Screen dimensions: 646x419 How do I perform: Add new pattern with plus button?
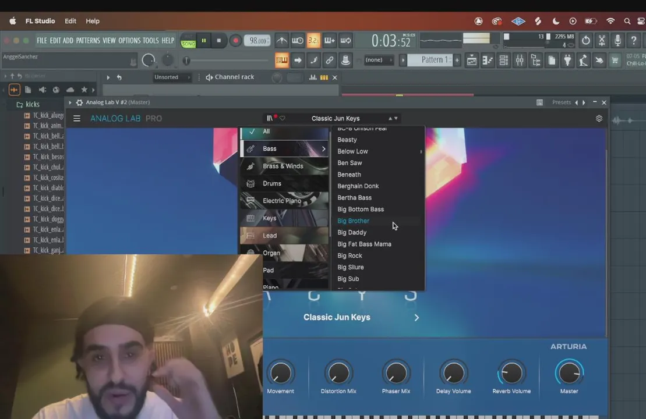click(457, 60)
